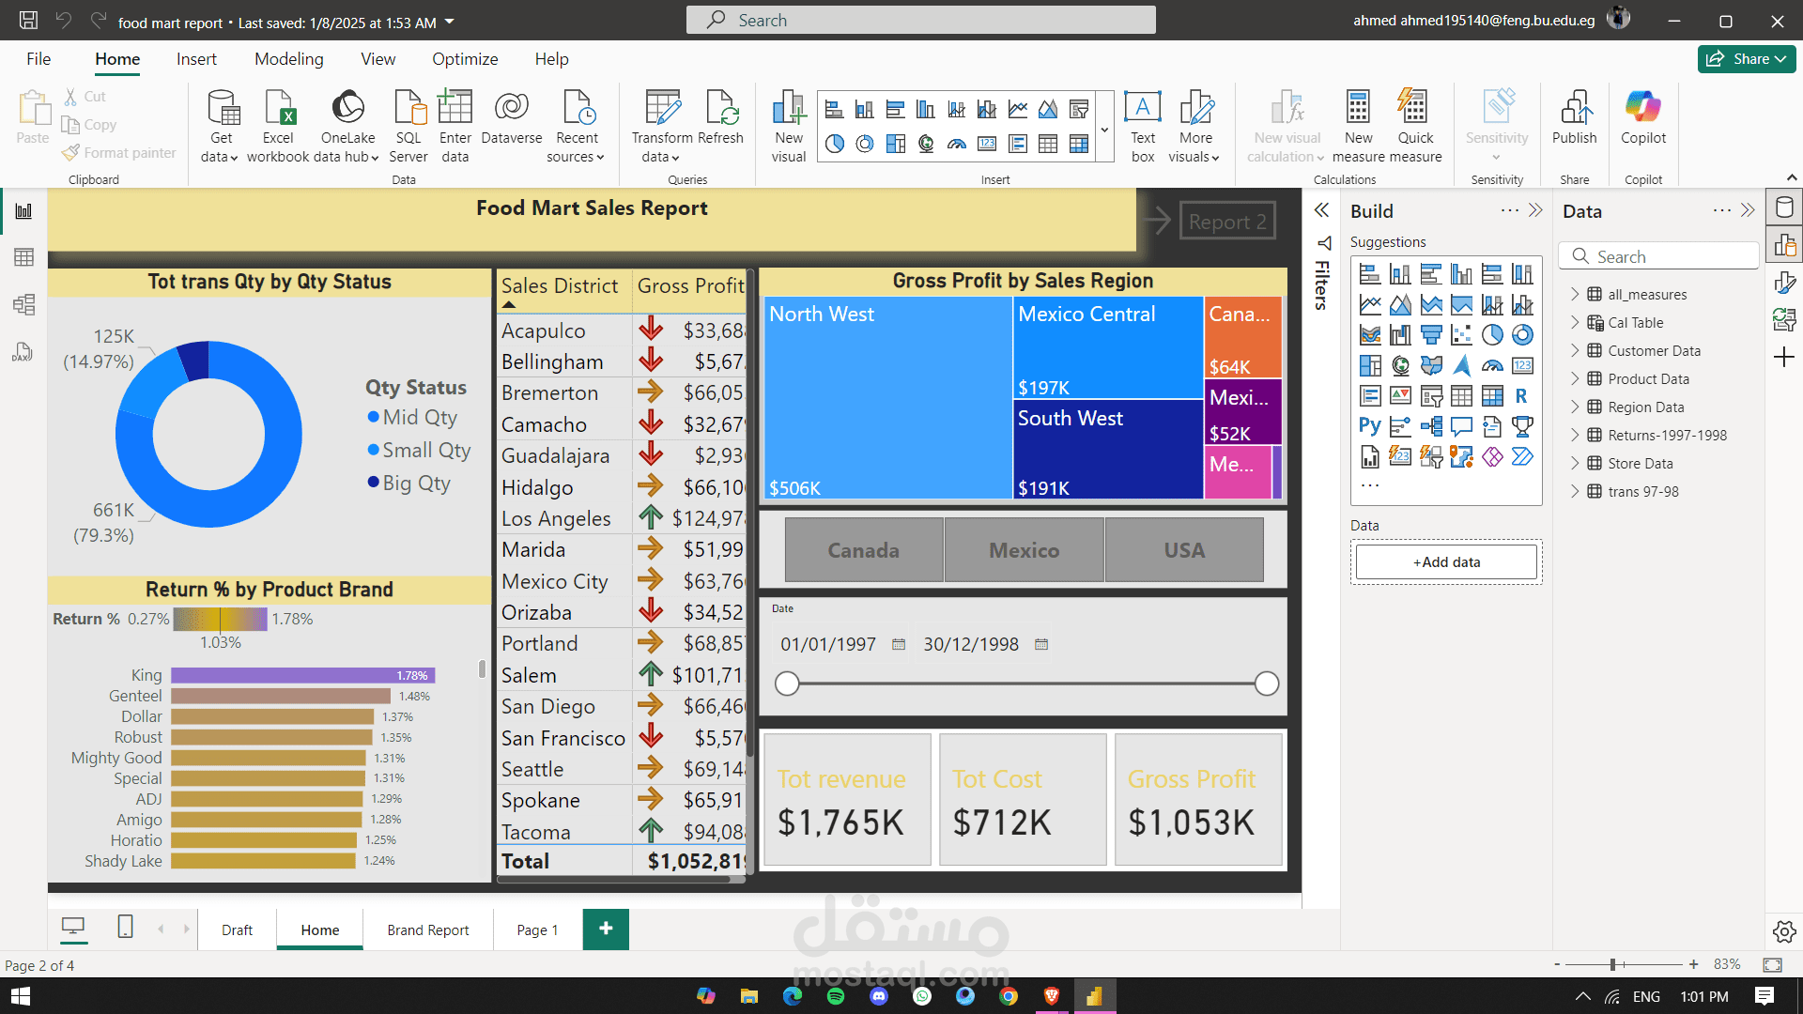Expand the Customer Data table

click(1575, 350)
